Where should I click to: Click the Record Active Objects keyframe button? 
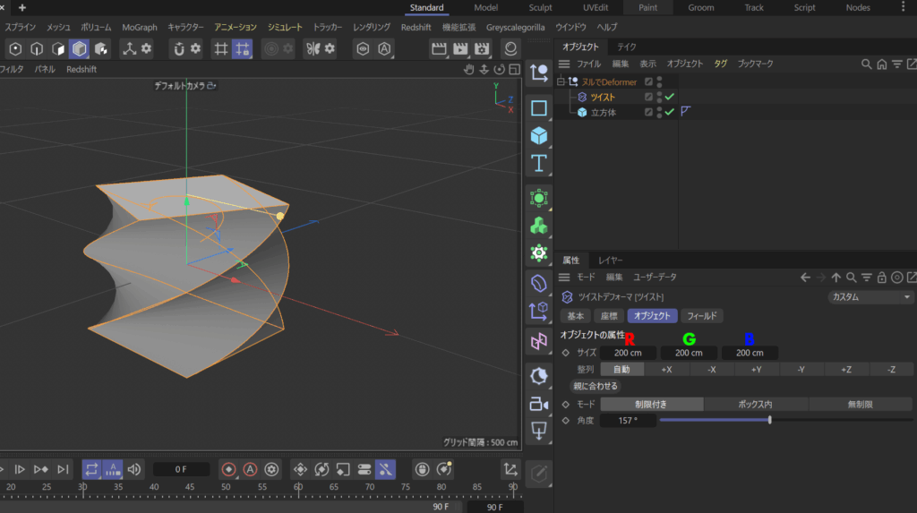tap(228, 469)
